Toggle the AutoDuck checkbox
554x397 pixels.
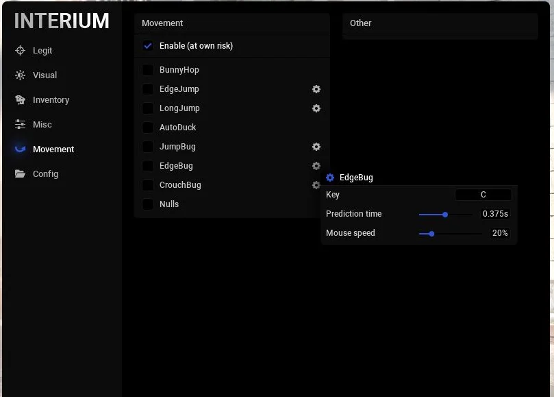pos(148,128)
